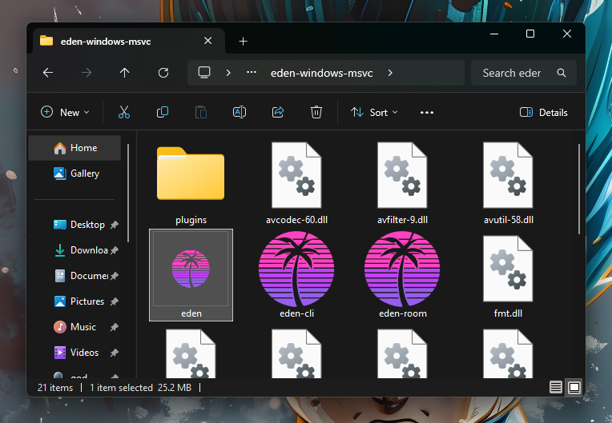
Task: Switch to large thumbnails view in status bar
Action: coord(574,387)
